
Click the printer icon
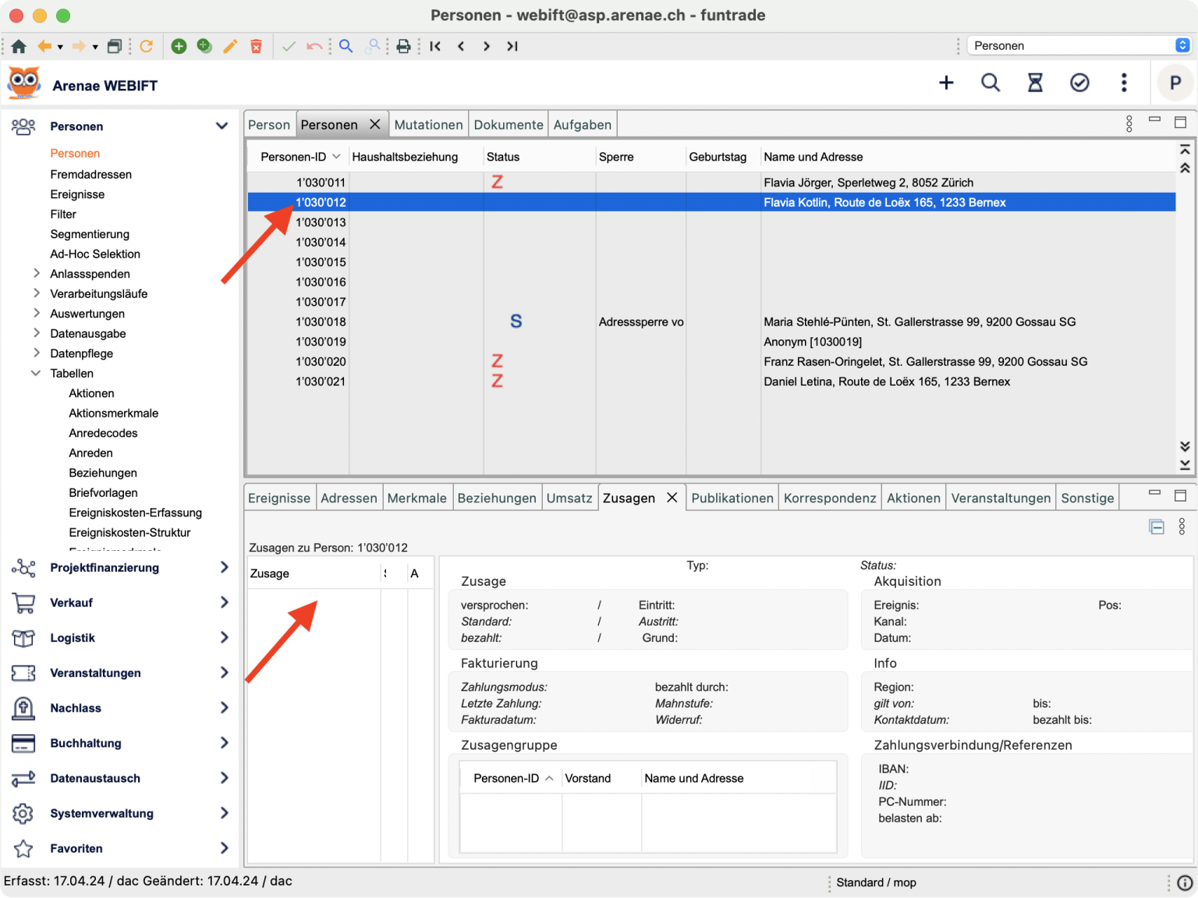pyautogui.click(x=403, y=46)
